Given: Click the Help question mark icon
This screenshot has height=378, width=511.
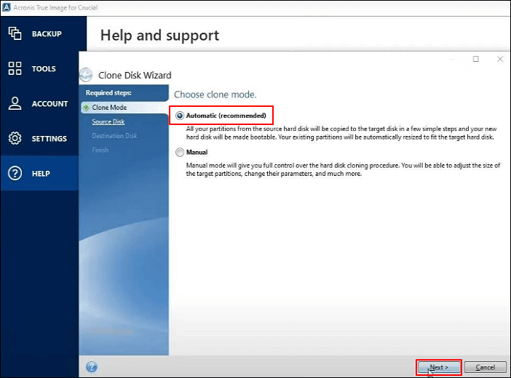Looking at the screenshot, I should coord(15,173).
